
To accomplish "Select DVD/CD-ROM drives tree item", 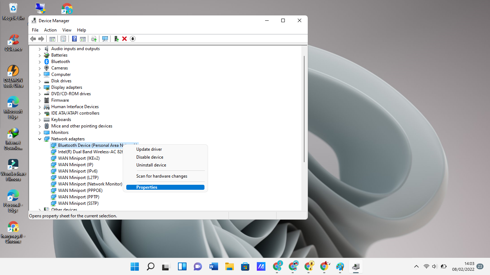I will [71, 94].
